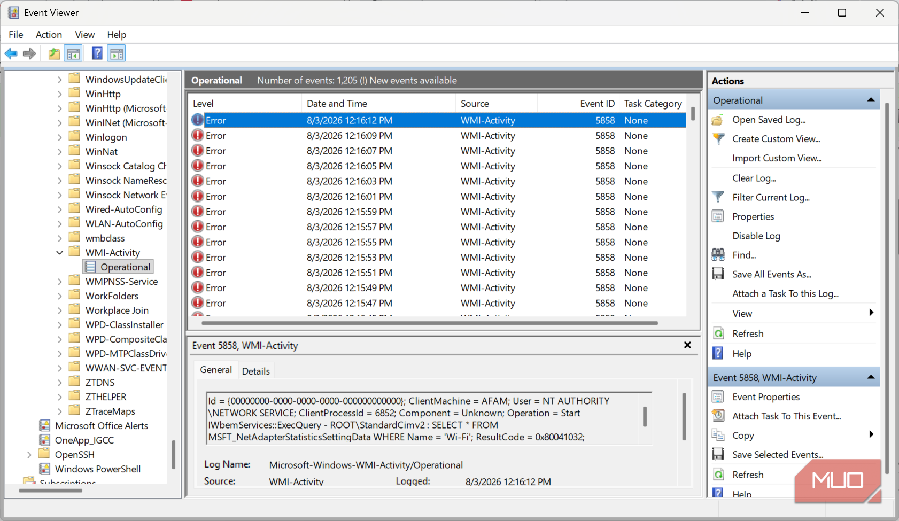Click error icon of 12:16:09 PM event
The height and width of the screenshot is (521, 899).
(198, 135)
